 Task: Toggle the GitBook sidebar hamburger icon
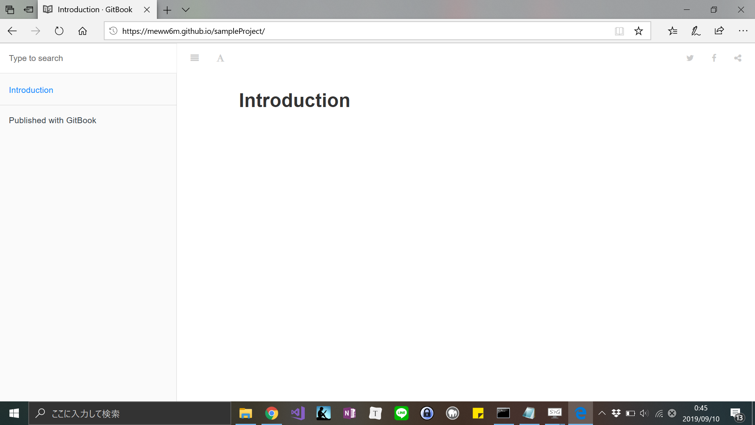(195, 58)
